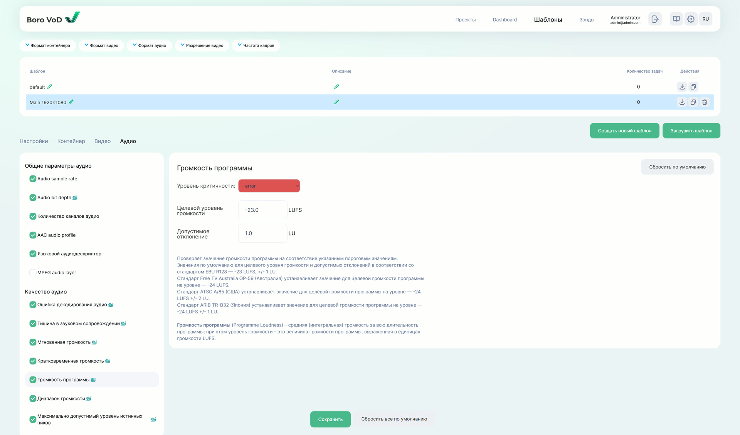Open settings gear icon in header
This screenshot has width=740, height=435.
tap(691, 19)
